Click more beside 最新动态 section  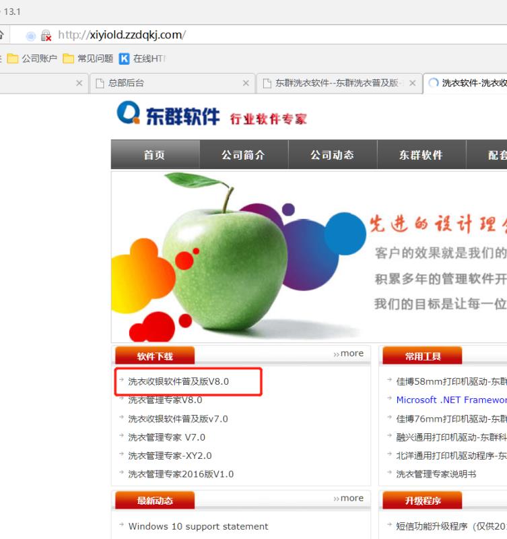point(348,498)
